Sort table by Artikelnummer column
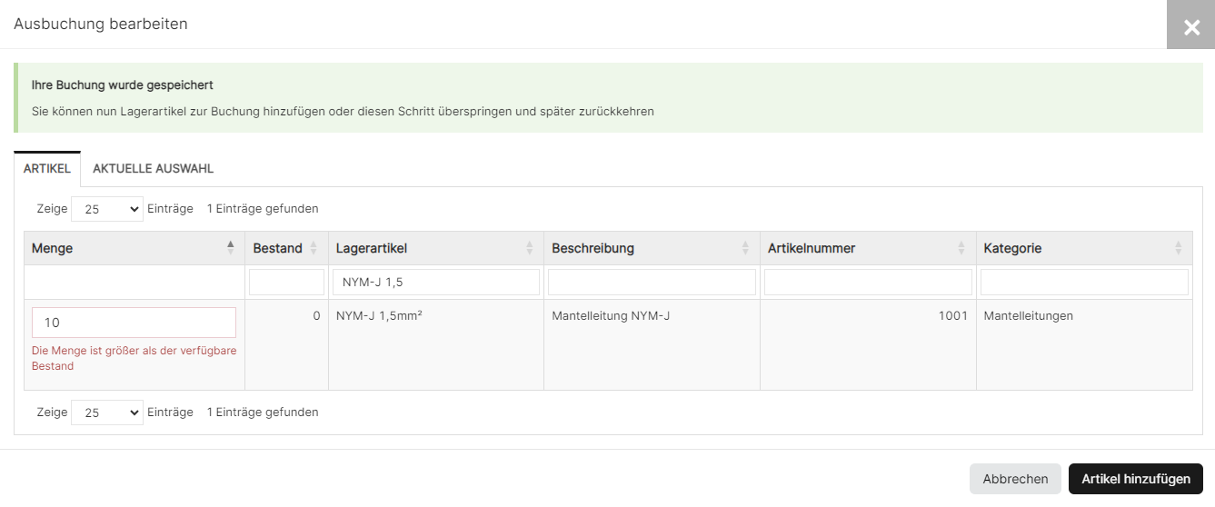 click(867, 248)
